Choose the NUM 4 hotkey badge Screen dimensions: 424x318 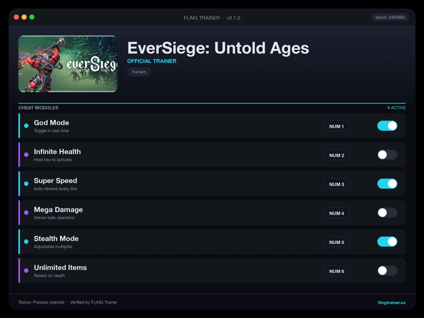coord(337,213)
